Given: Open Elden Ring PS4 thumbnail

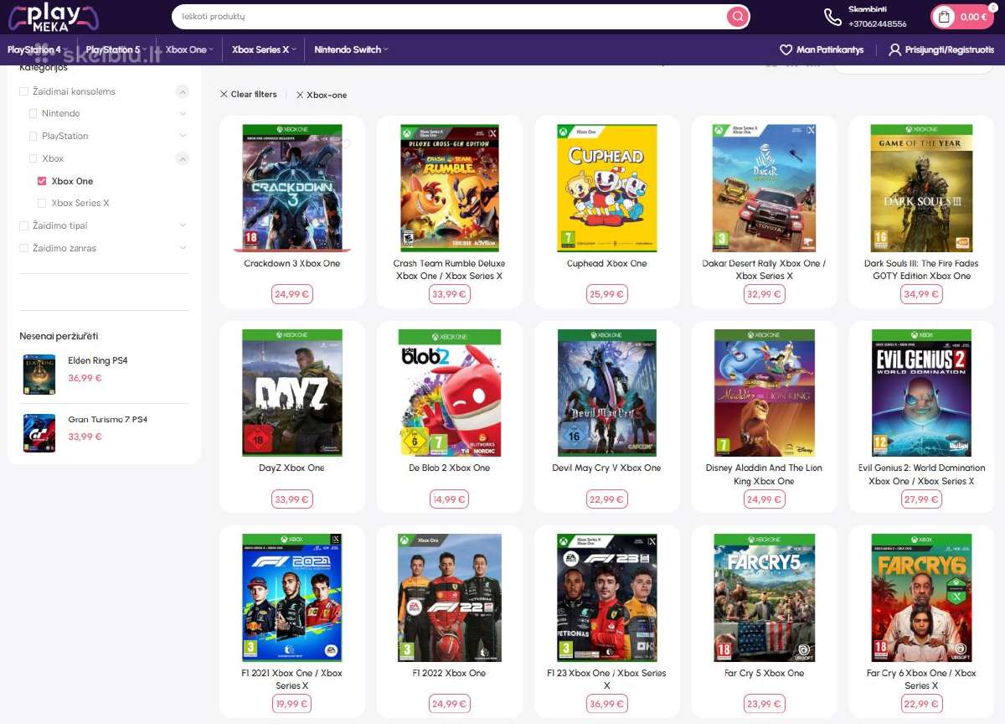Looking at the screenshot, I should (x=39, y=374).
